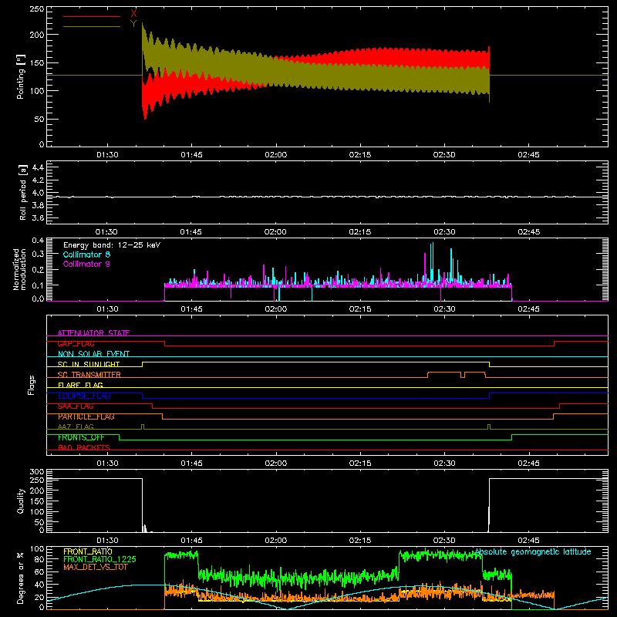
Task: Click the NON_SOLAR_EVENT flag label
Action: [93, 354]
